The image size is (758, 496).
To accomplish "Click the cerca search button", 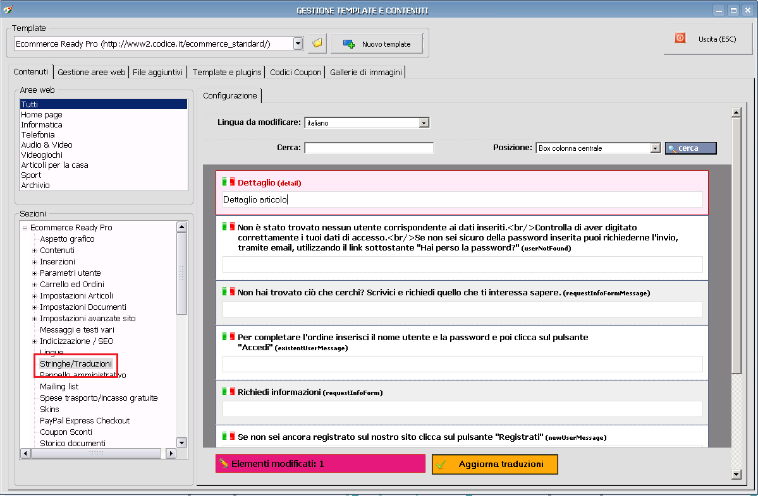I will click(691, 148).
